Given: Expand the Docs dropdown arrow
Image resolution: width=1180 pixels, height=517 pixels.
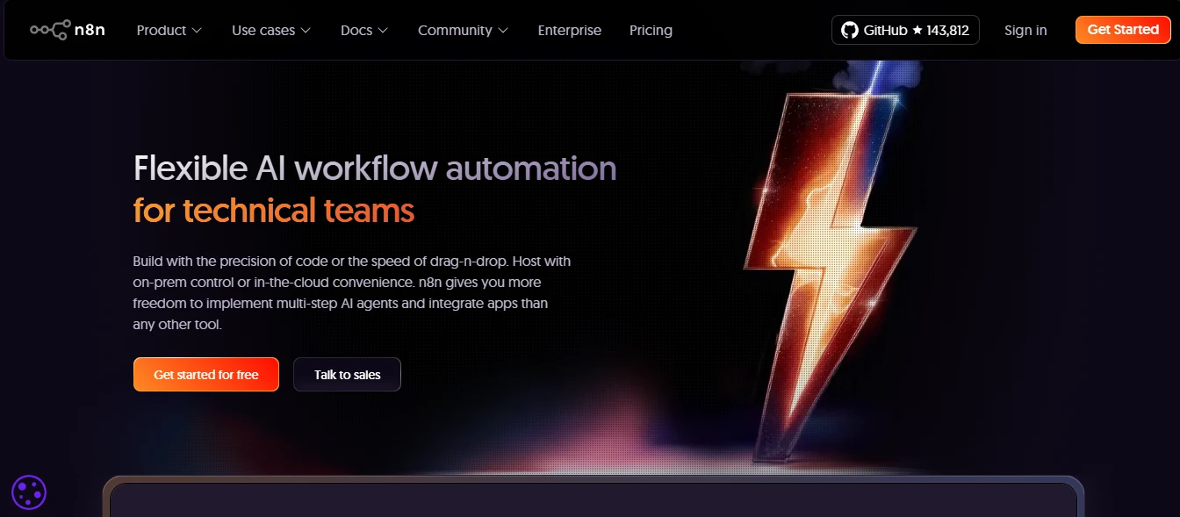Looking at the screenshot, I should (383, 31).
